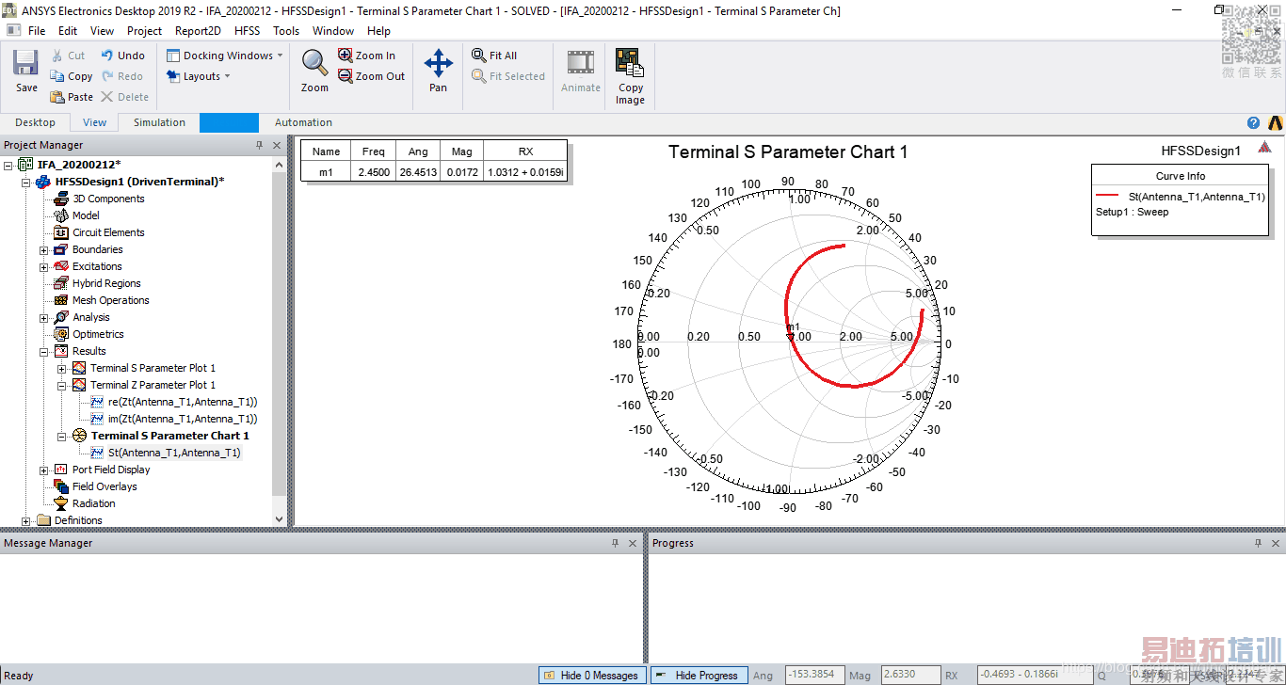Select Circuit Elements in the project tree
Viewport: 1286px width, 685px height.
(108, 232)
